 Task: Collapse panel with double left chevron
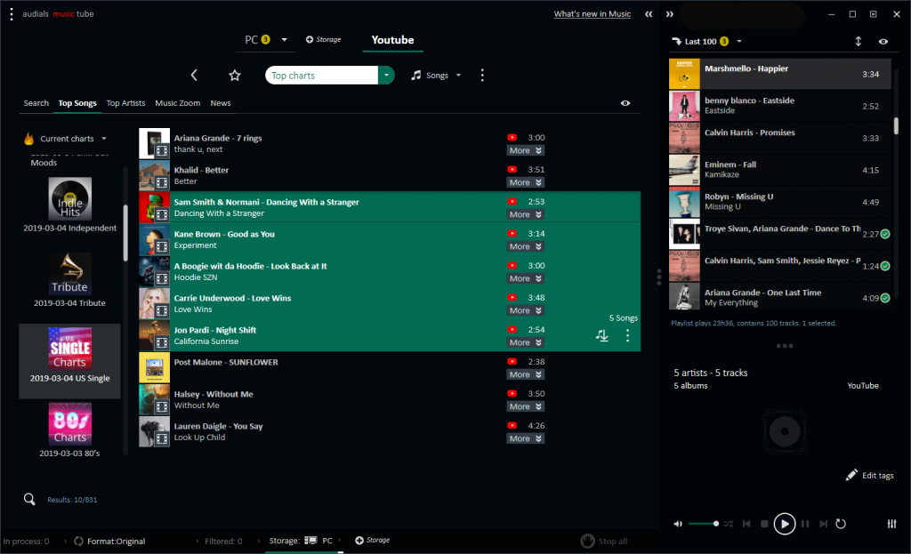[649, 14]
